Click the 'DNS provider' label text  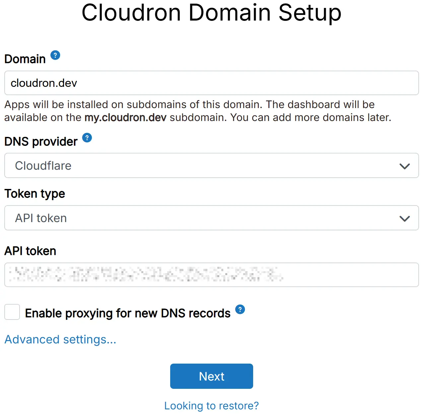[41, 142]
